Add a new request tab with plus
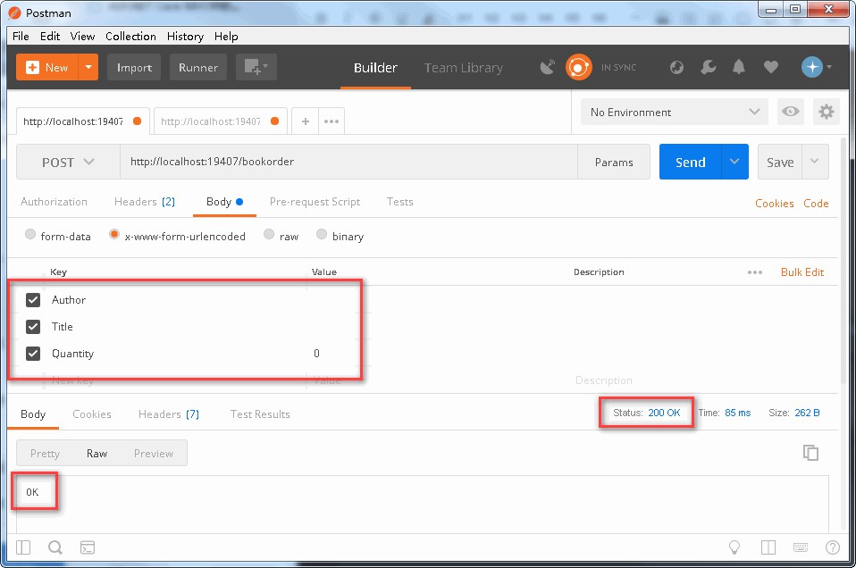 click(x=306, y=121)
